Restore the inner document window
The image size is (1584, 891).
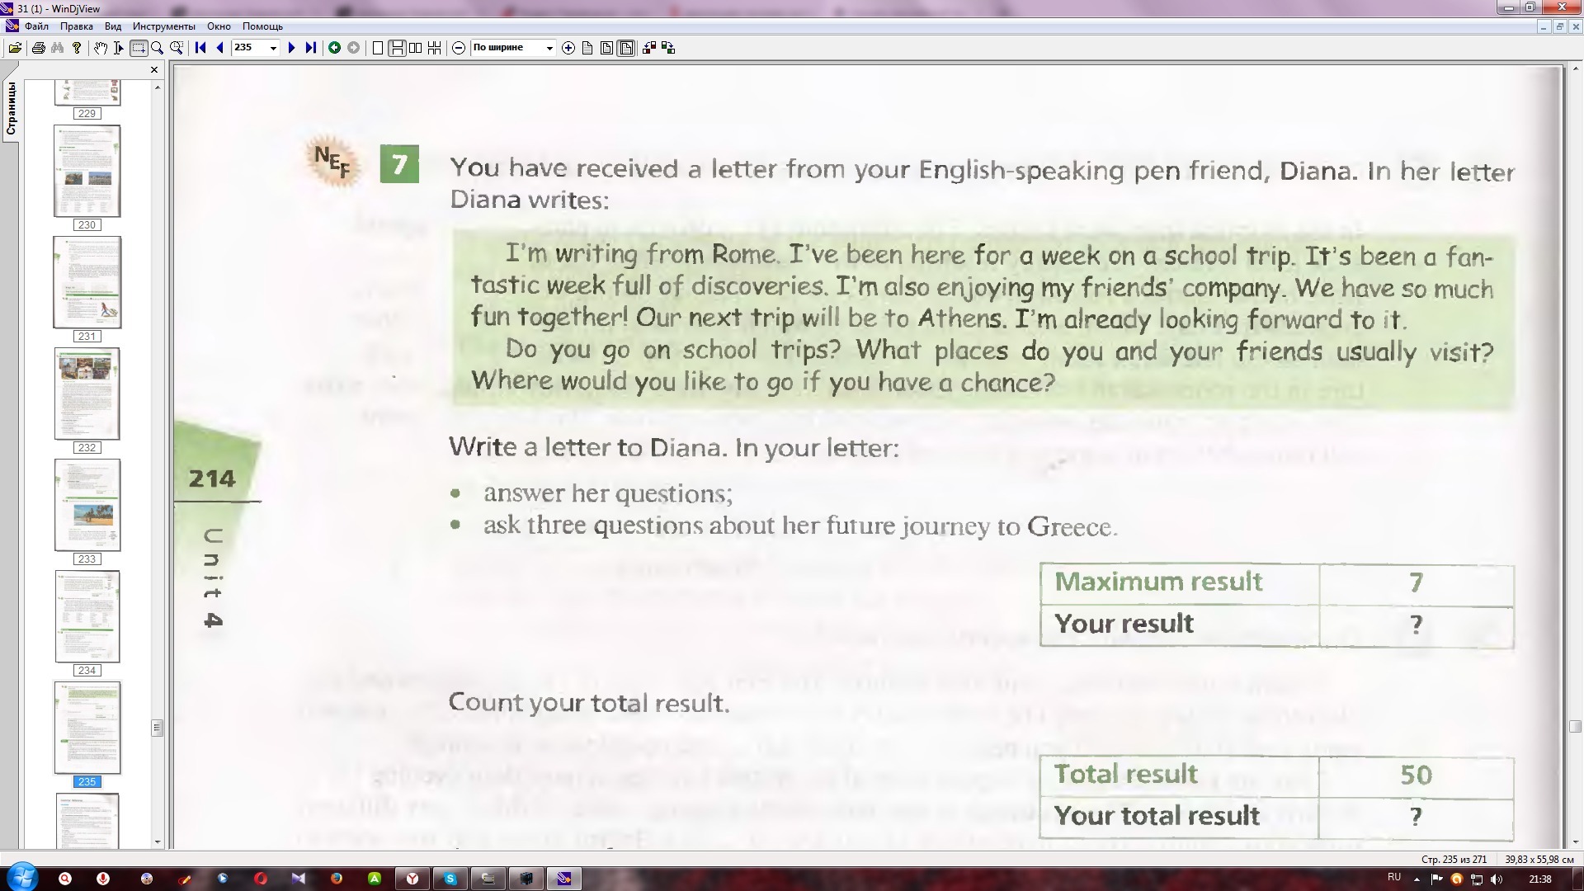1559,26
